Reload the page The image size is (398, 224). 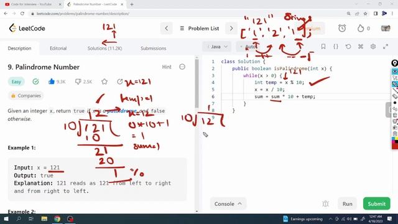click(22, 14)
